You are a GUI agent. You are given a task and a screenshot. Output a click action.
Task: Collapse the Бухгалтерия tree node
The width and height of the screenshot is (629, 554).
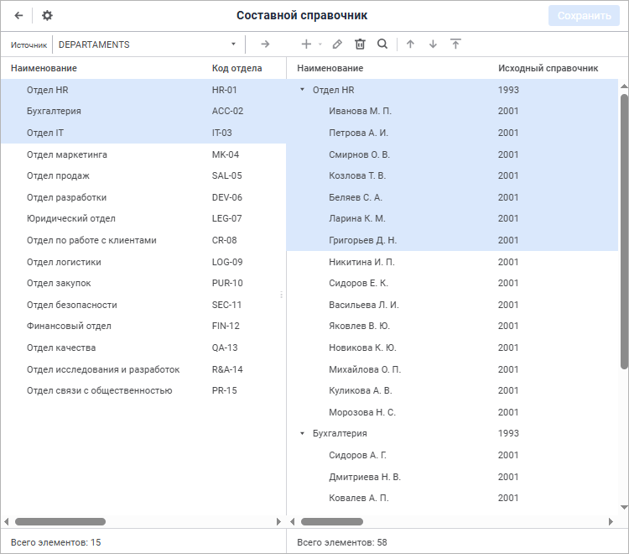303,434
